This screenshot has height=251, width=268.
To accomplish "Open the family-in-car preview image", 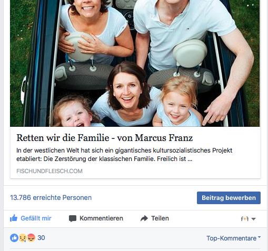I will coord(135,63).
